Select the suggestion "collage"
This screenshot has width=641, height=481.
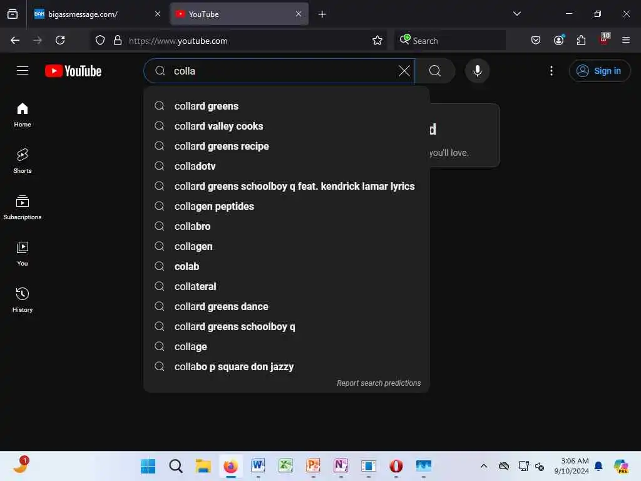(286, 346)
